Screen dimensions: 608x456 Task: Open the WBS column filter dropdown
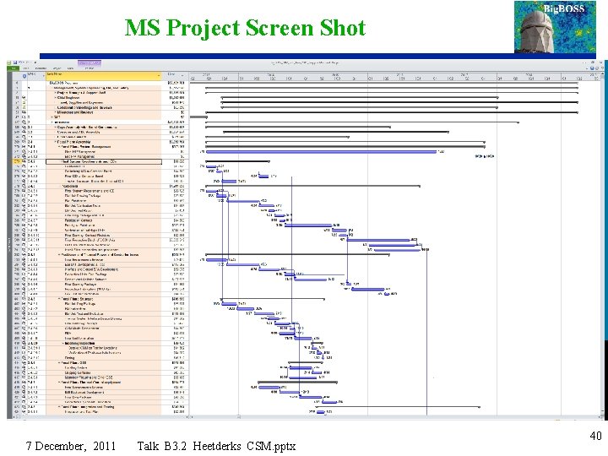coord(43,76)
